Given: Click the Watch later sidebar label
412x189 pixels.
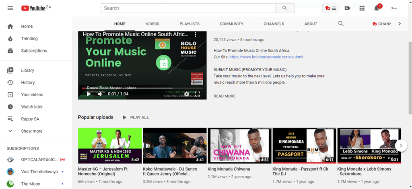Looking at the screenshot, I should pyautogui.click(x=32, y=107).
